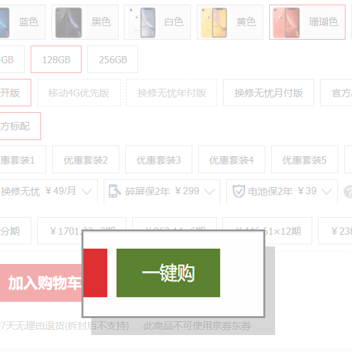Select the 蓝色 color option

point(22,22)
